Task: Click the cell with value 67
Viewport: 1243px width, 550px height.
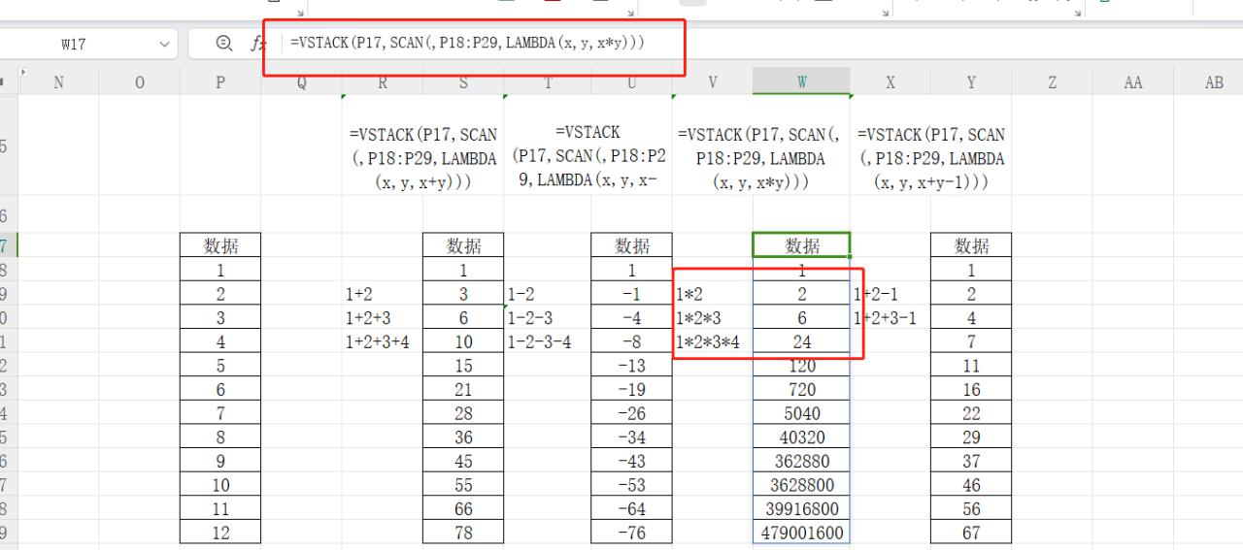Action: point(971,533)
